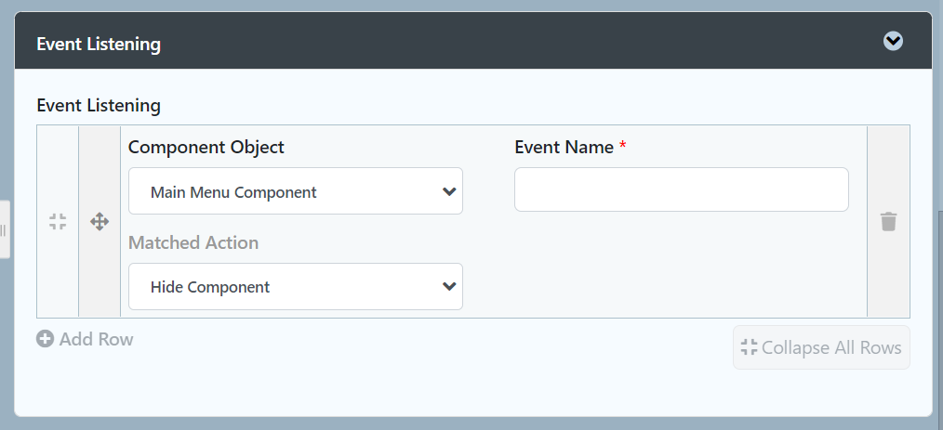Viewport: 943px width, 430px height.
Task: Delete the row with the trash icon
Action: (888, 221)
